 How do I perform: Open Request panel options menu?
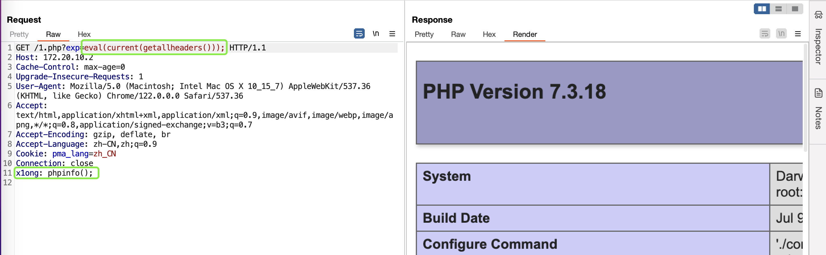(392, 34)
